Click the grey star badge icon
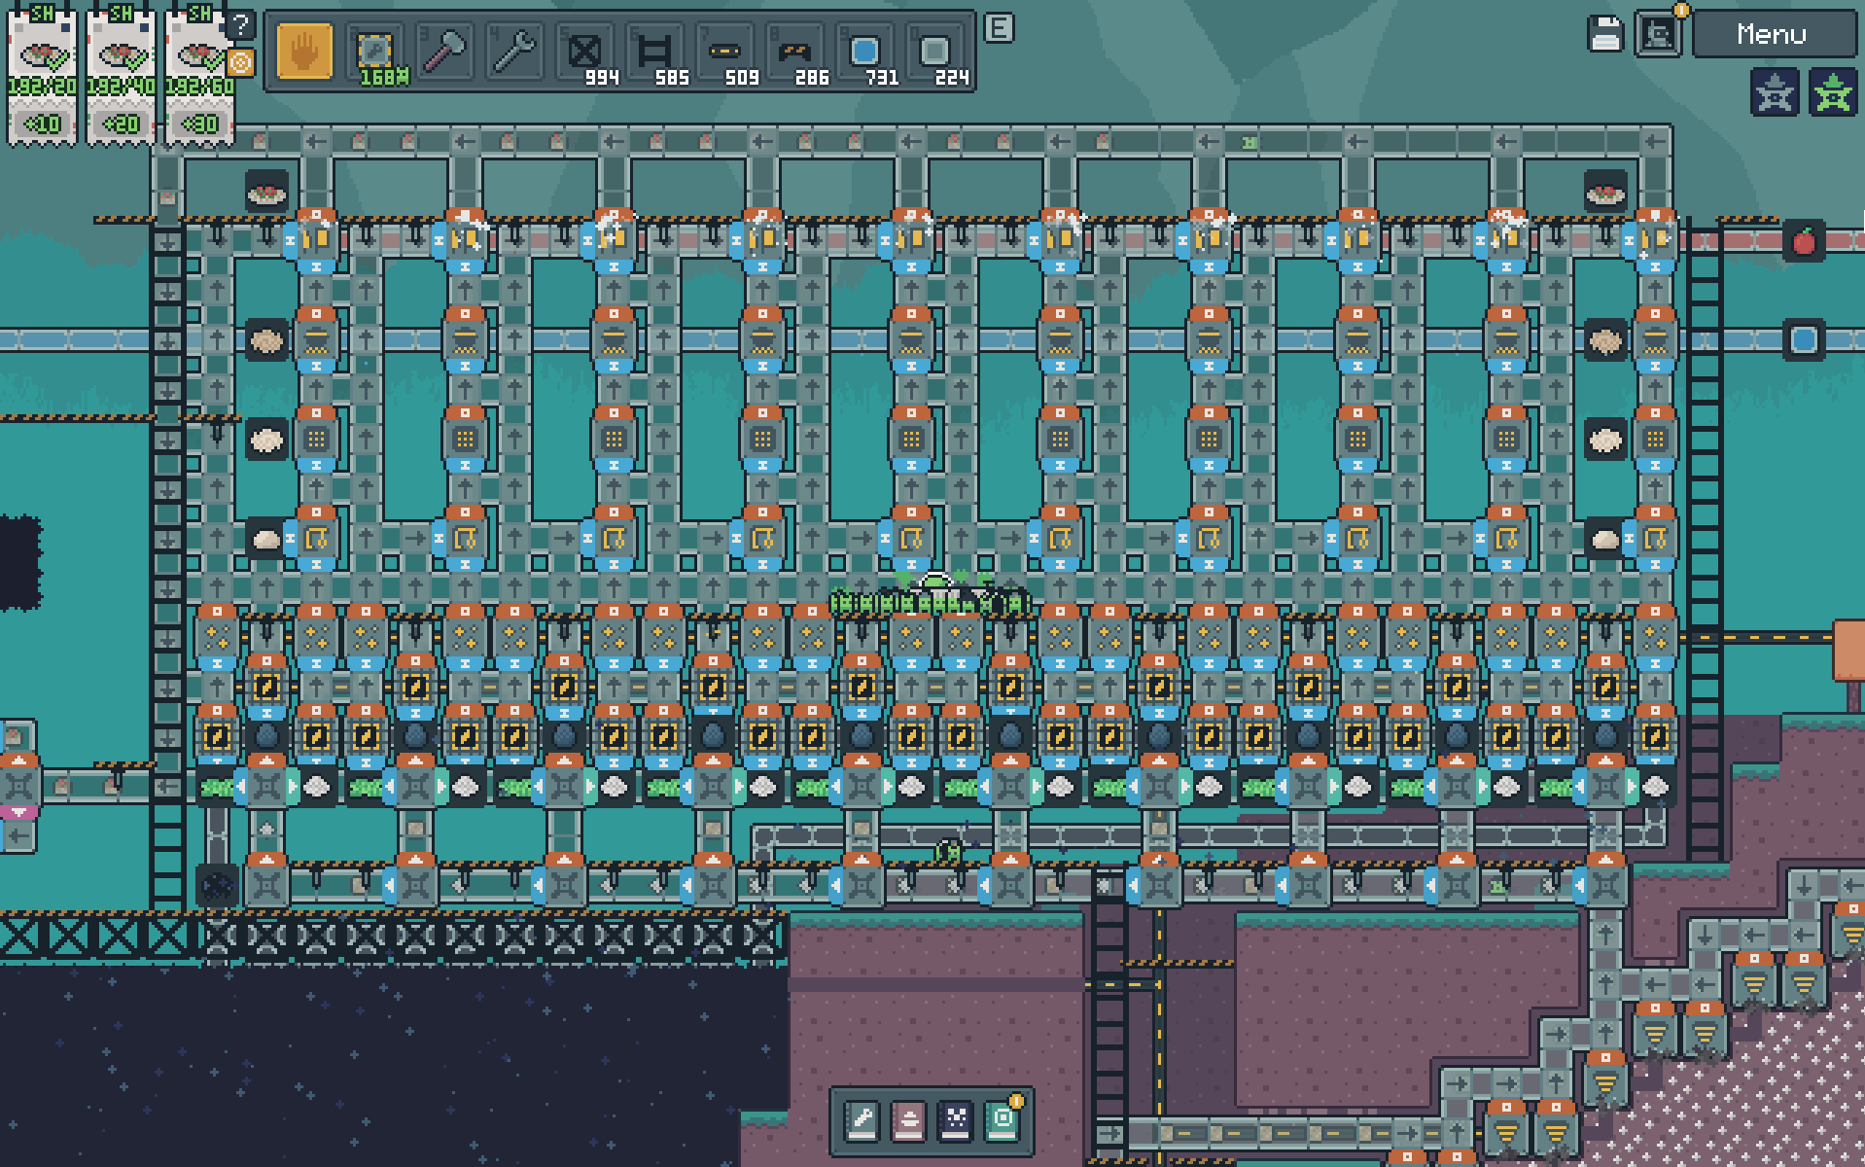This screenshot has height=1167, width=1865. 1775,92
